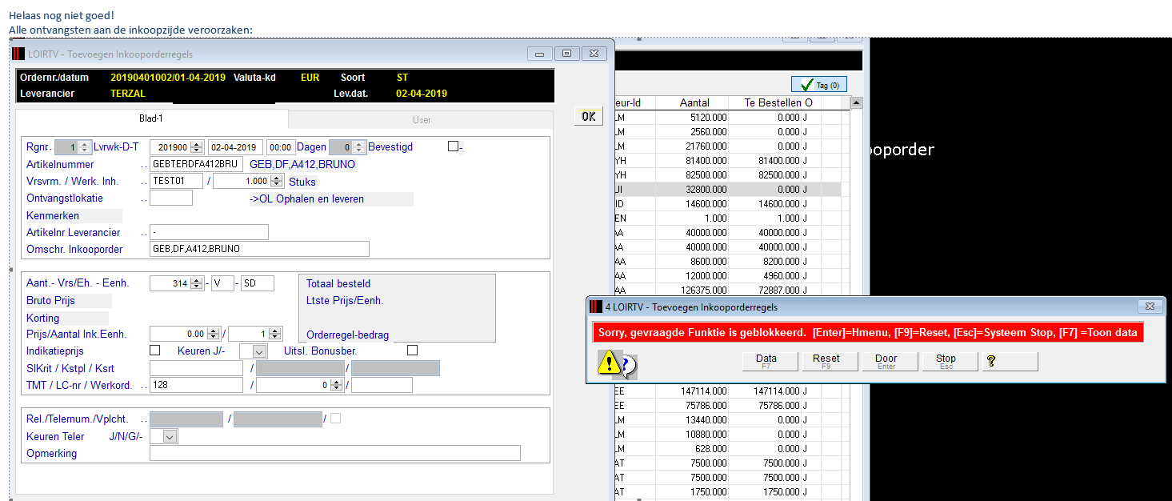The image size is (1172, 501).
Task: Click the time field showing 00:00
Action: click(x=280, y=147)
